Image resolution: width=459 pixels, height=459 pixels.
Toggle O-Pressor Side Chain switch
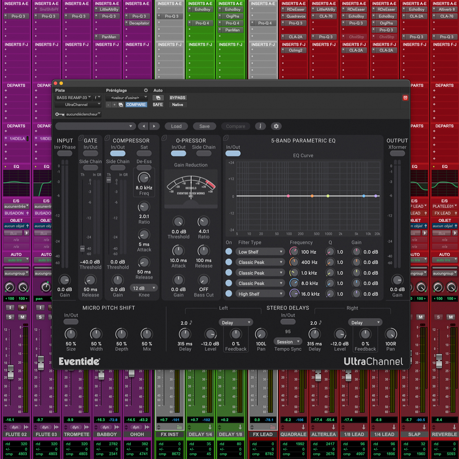[x=204, y=154]
